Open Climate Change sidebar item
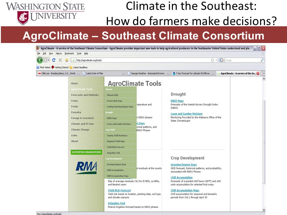287x215 pixels. [x=80, y=130]
